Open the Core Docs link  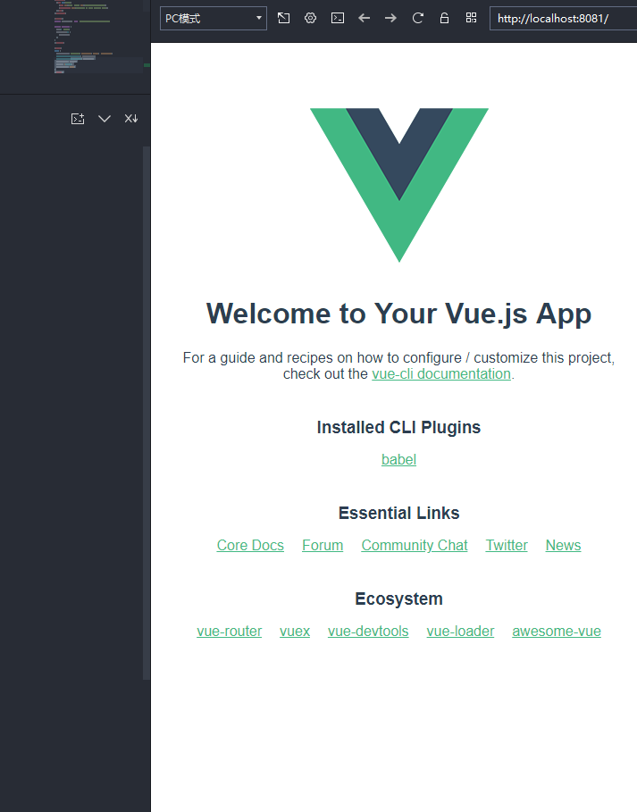click(x=250, y=545)
